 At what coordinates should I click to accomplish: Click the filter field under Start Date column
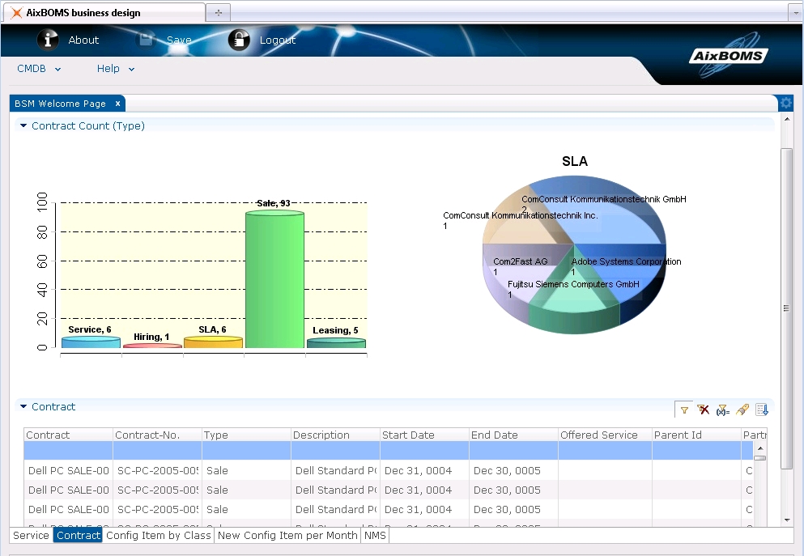click(x=424, y=451)
